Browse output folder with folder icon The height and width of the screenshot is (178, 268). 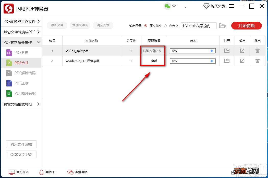(x=223, y=26)
